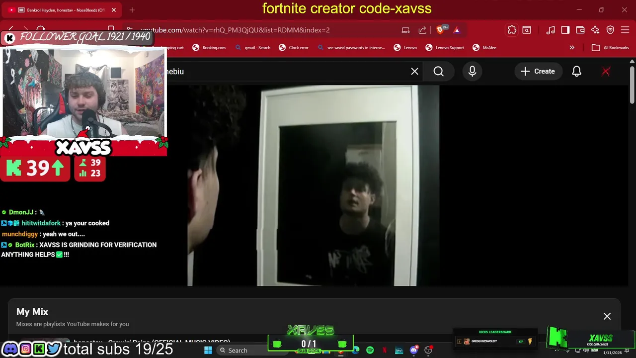Open Spotify from the taskbar
Screen dimensions: 636x358
(370, 350)
